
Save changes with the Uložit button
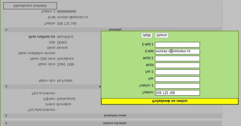[147, 35]
